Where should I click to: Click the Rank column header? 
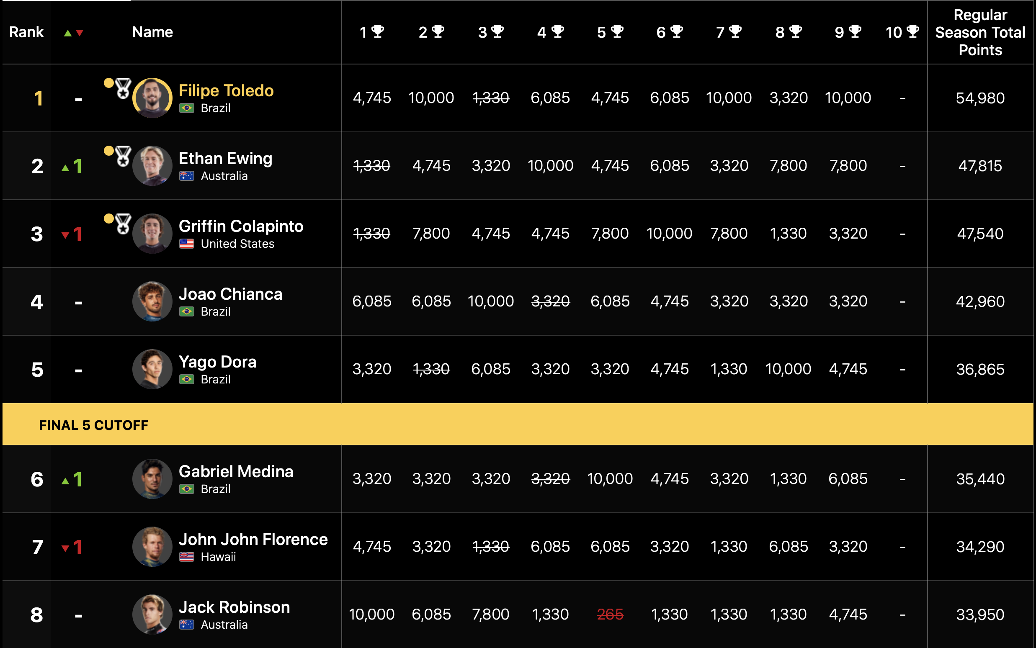coord(26,32)
